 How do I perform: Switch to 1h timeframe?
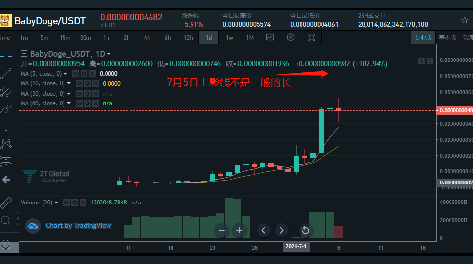106,38
